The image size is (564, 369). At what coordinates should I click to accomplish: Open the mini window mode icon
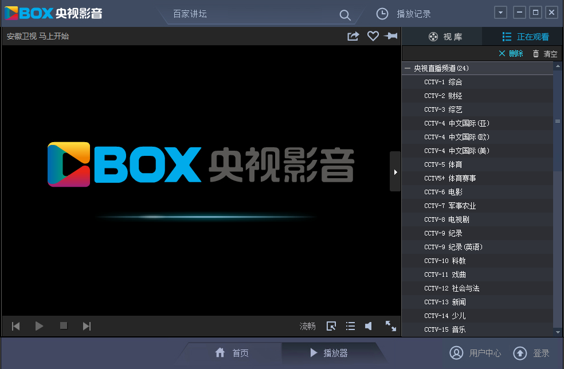331,326
